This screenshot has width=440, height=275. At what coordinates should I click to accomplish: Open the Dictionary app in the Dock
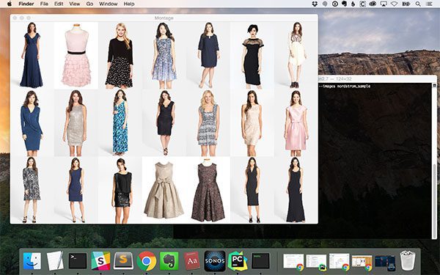pos(192,261)
